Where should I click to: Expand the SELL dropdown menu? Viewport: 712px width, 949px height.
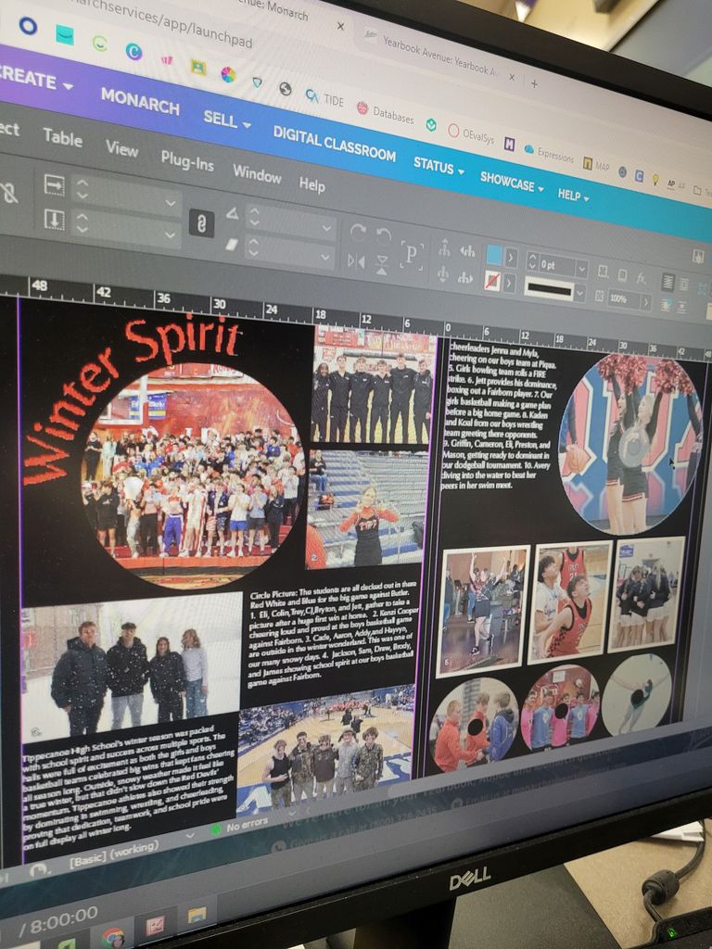click(227, 120)
